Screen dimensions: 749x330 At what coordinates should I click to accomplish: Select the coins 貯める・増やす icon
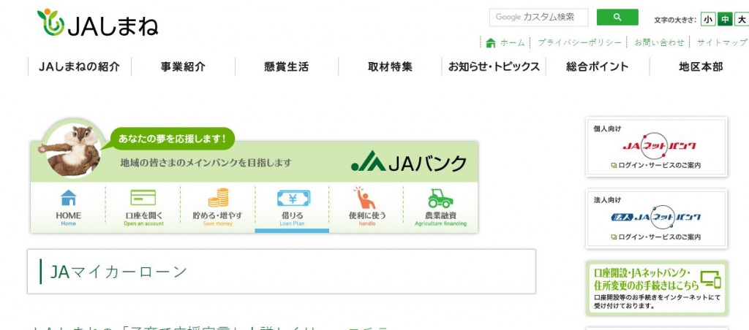pyautogui.click(x=218, y=197)
